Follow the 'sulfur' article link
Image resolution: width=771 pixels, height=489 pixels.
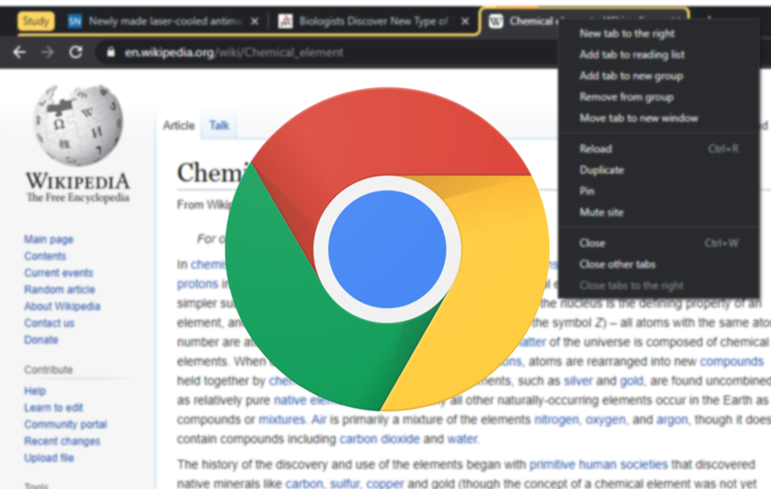345,484
